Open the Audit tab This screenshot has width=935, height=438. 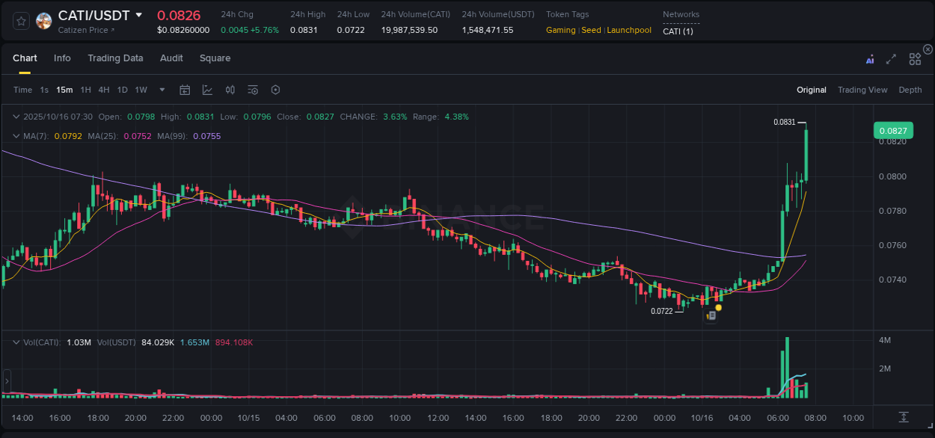coord(171,58)
